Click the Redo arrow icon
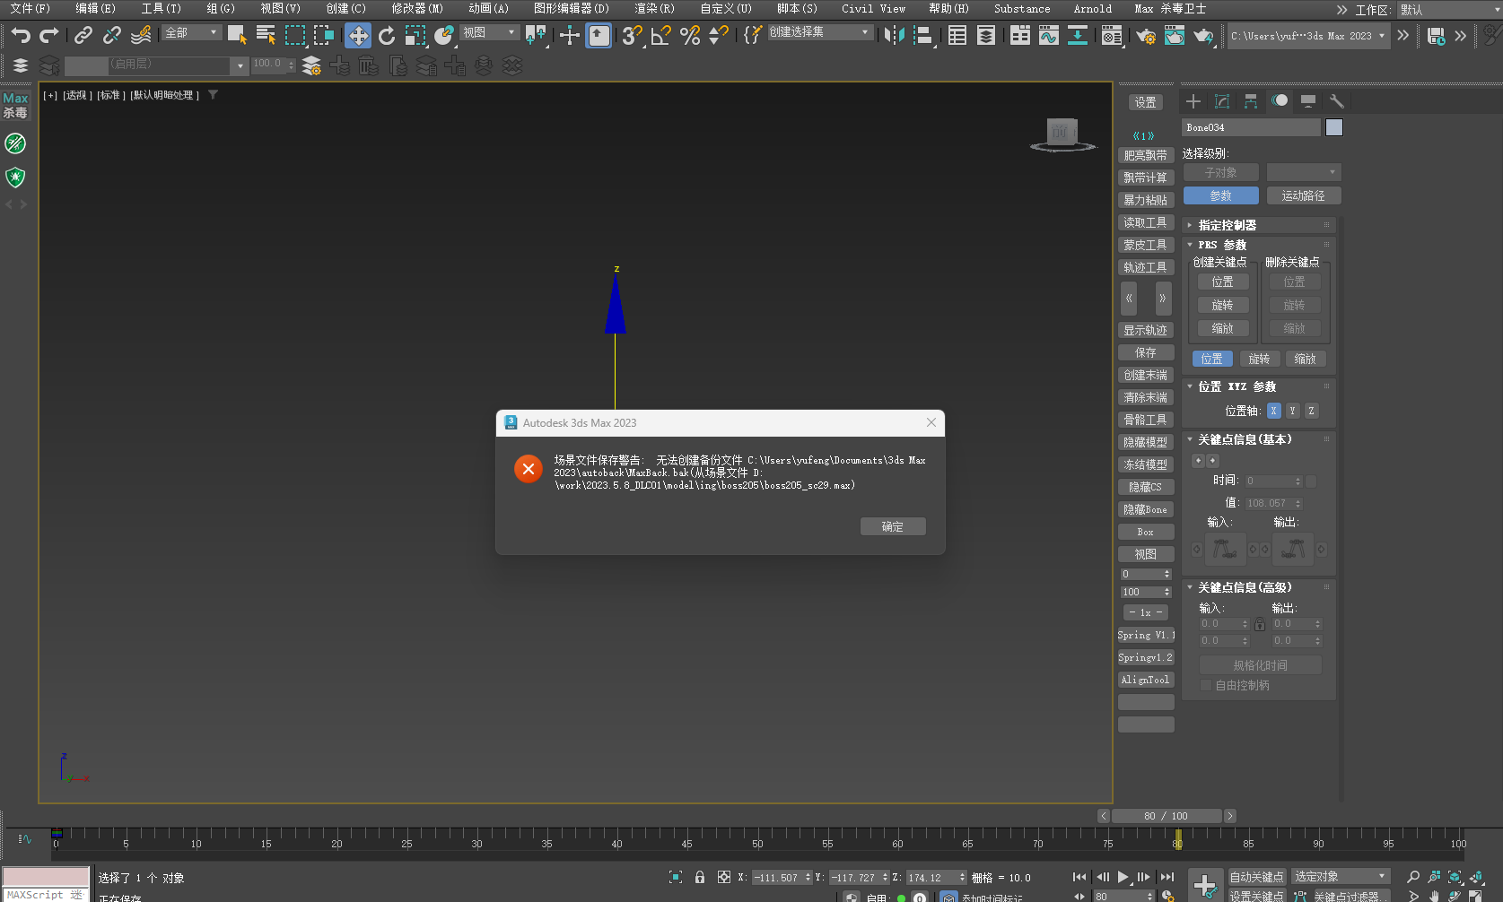1503x902 pixels. (49, 35)
